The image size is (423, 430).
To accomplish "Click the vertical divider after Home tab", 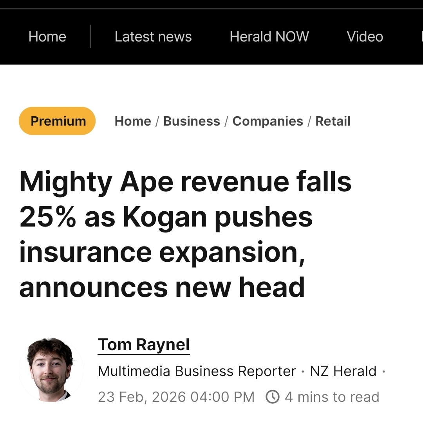I will click(x=90, y=37).
